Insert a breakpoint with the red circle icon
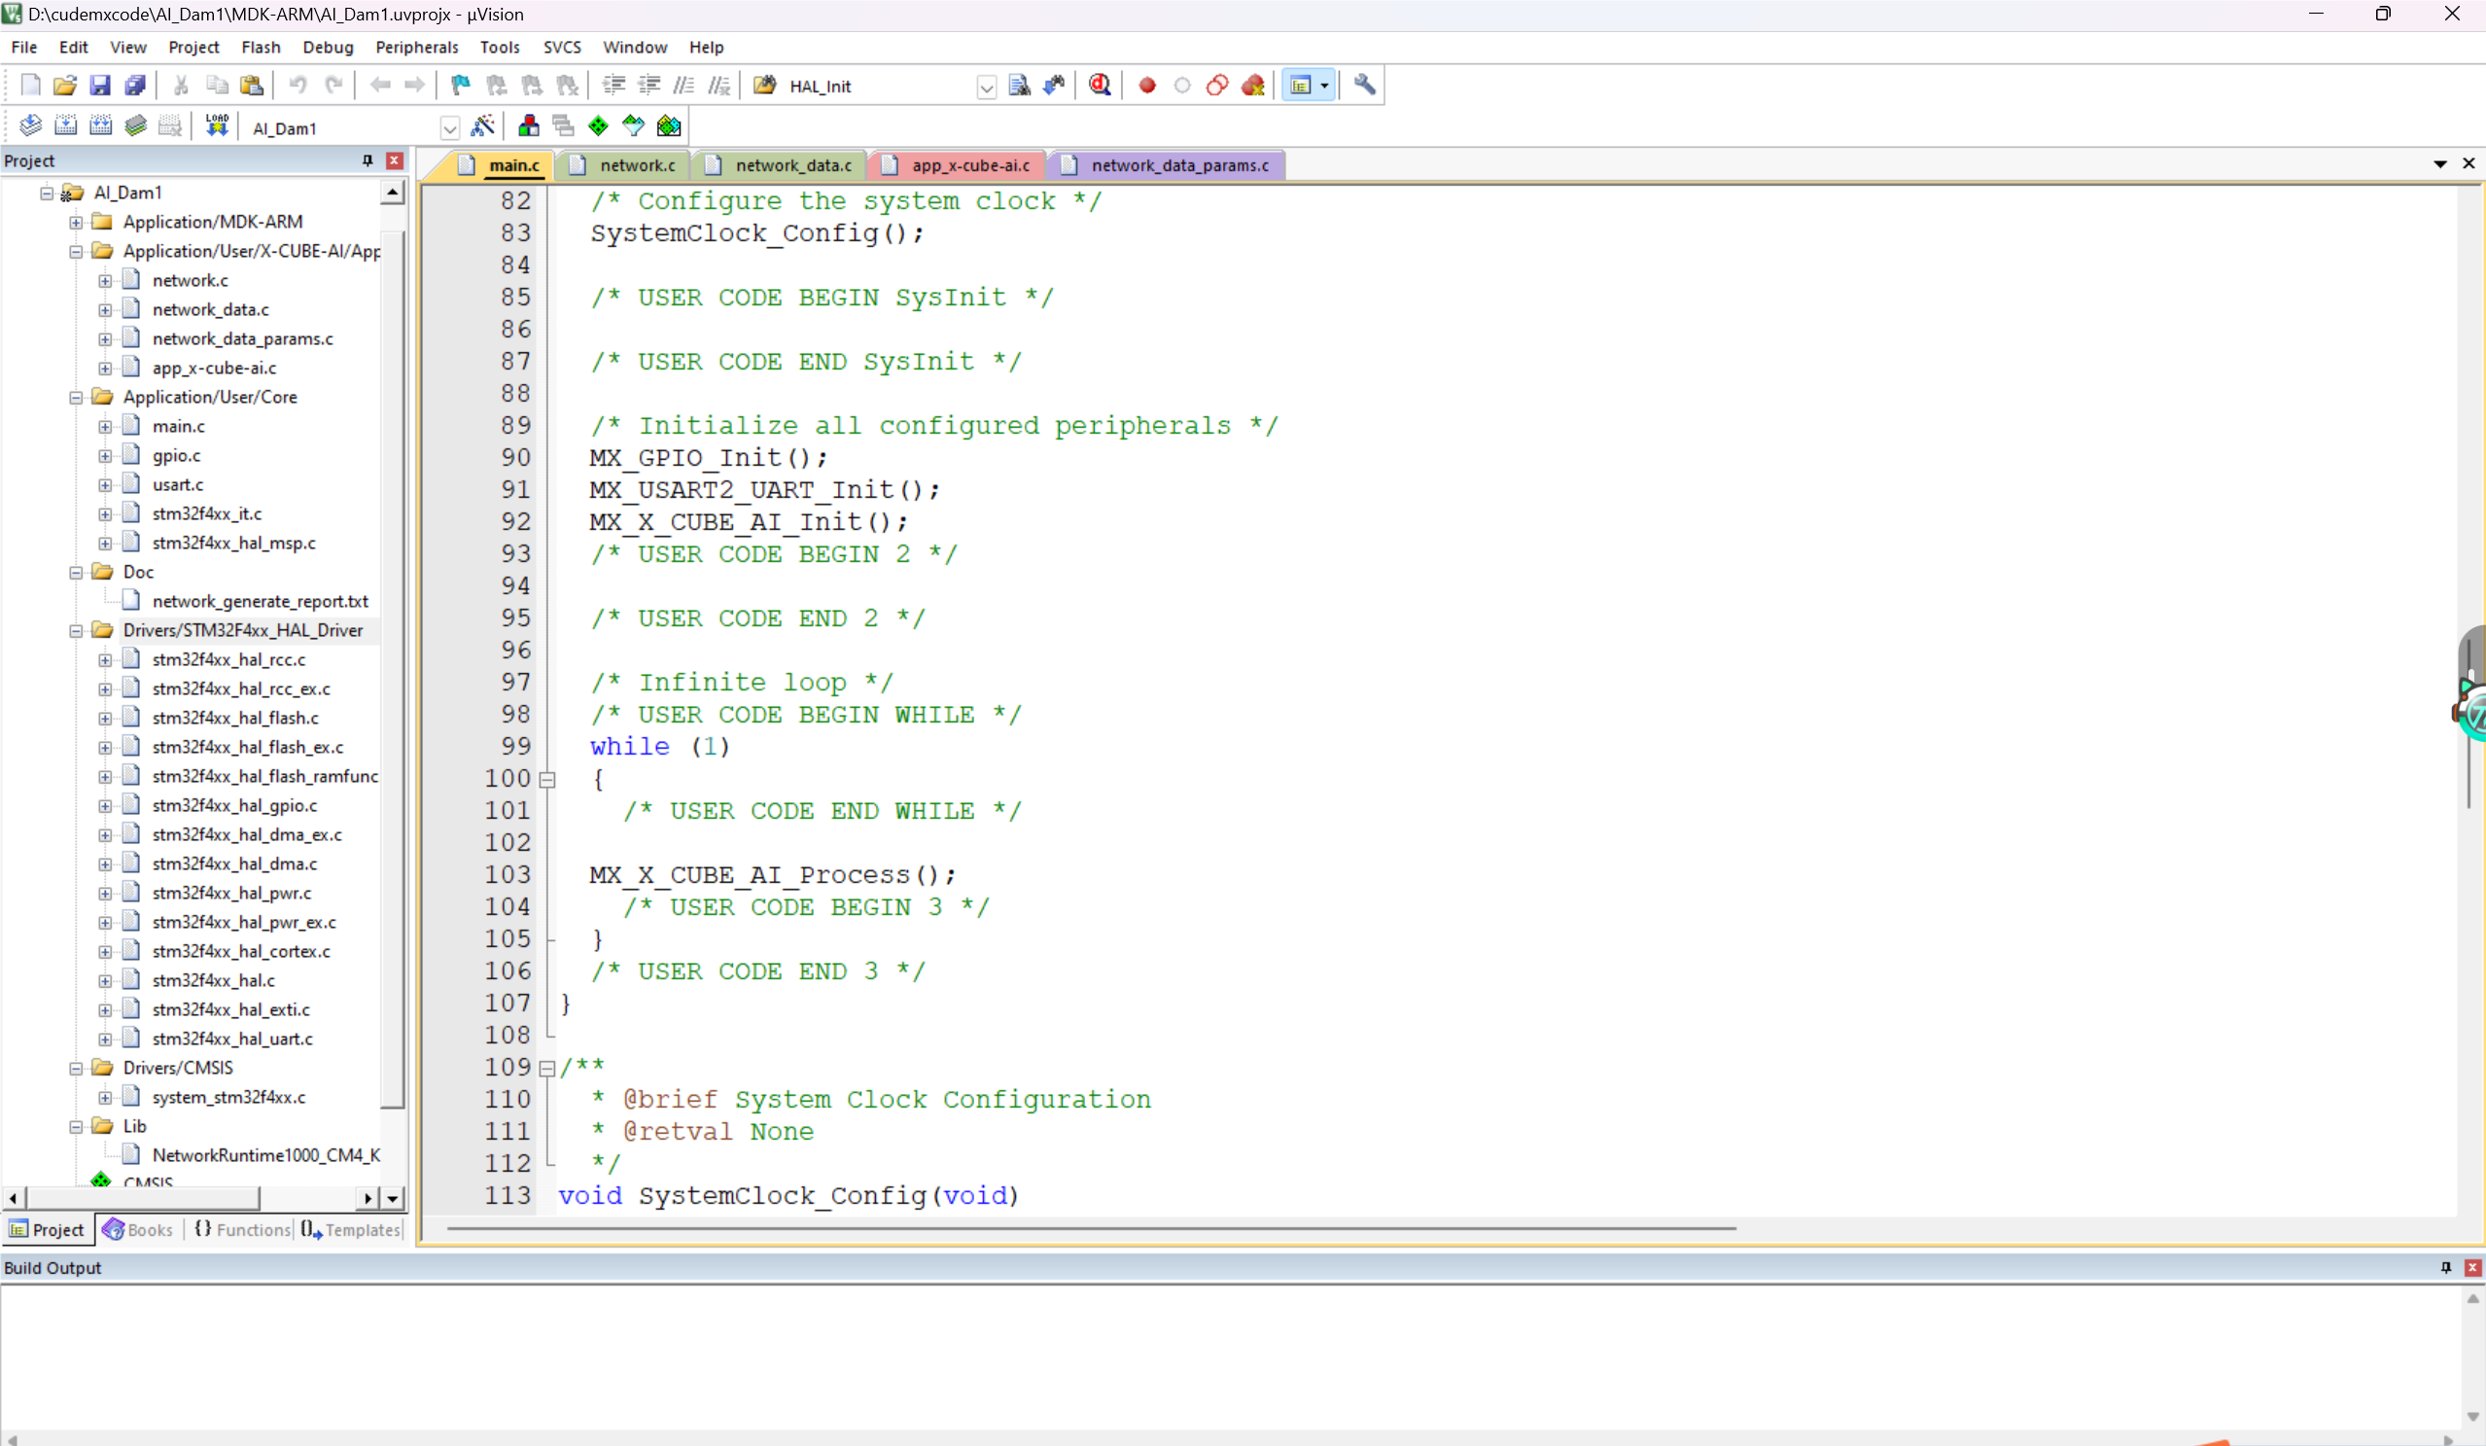Image resolution: width=2486 pixels, height=1446 pixels. [x=1147, y=85]
